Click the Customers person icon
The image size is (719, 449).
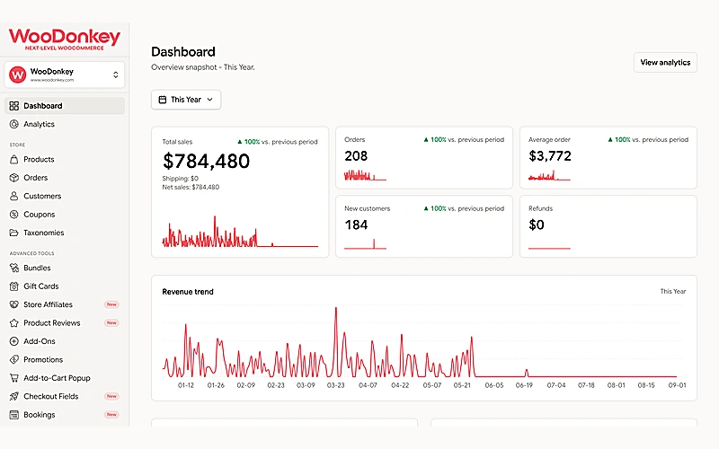click(14, 196)
